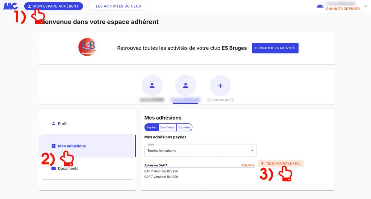This screenshot has width=371, height=199.
Task: Open Mon Espace Adhérent
Action: (54, 6)
